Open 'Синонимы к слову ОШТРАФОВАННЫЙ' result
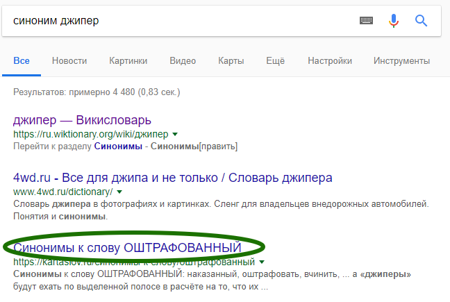 click(127, 248)
